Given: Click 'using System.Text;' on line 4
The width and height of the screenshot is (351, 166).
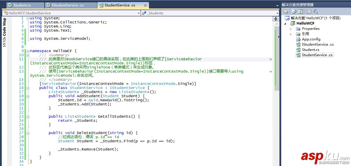Looking at the screenshot, I should (x=51, y=30).
